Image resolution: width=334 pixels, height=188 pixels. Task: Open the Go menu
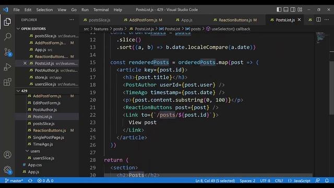pos(74,9)
